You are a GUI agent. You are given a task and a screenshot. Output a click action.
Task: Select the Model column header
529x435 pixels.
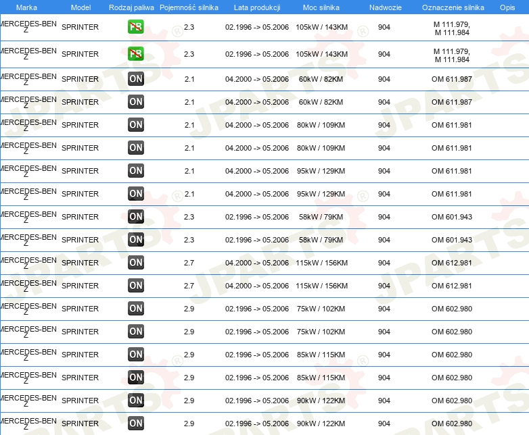pos(80,7)
